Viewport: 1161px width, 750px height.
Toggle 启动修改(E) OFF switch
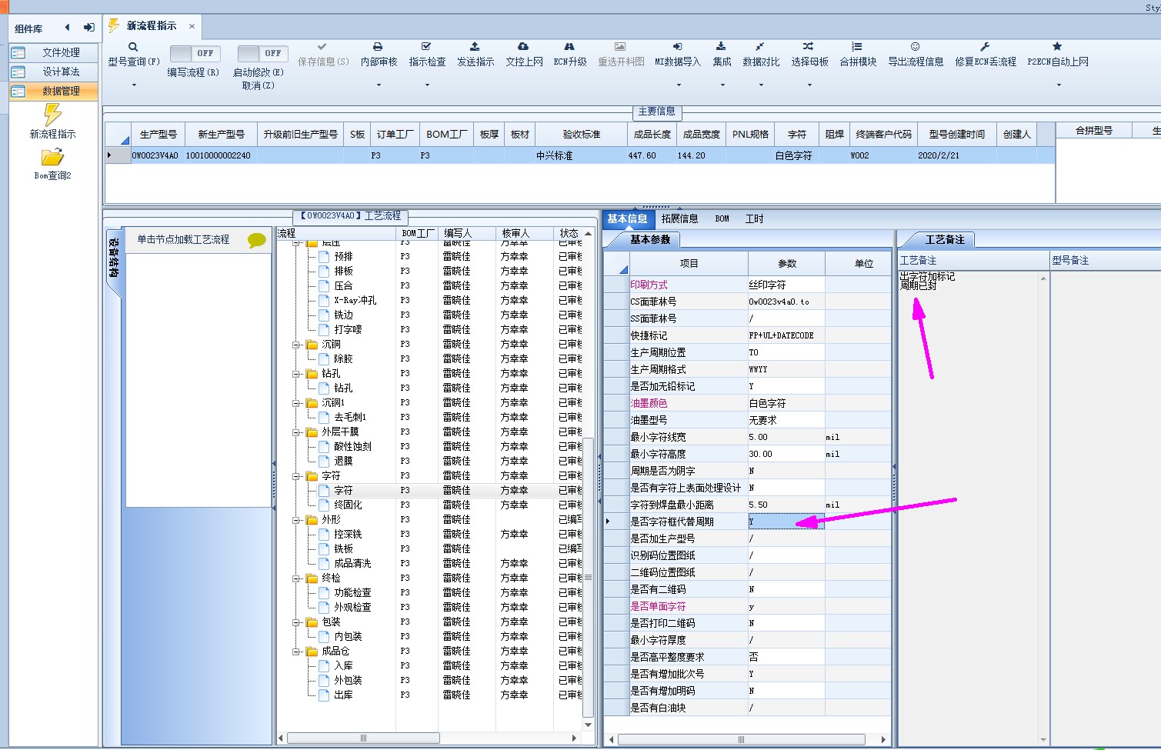[262, 53]
